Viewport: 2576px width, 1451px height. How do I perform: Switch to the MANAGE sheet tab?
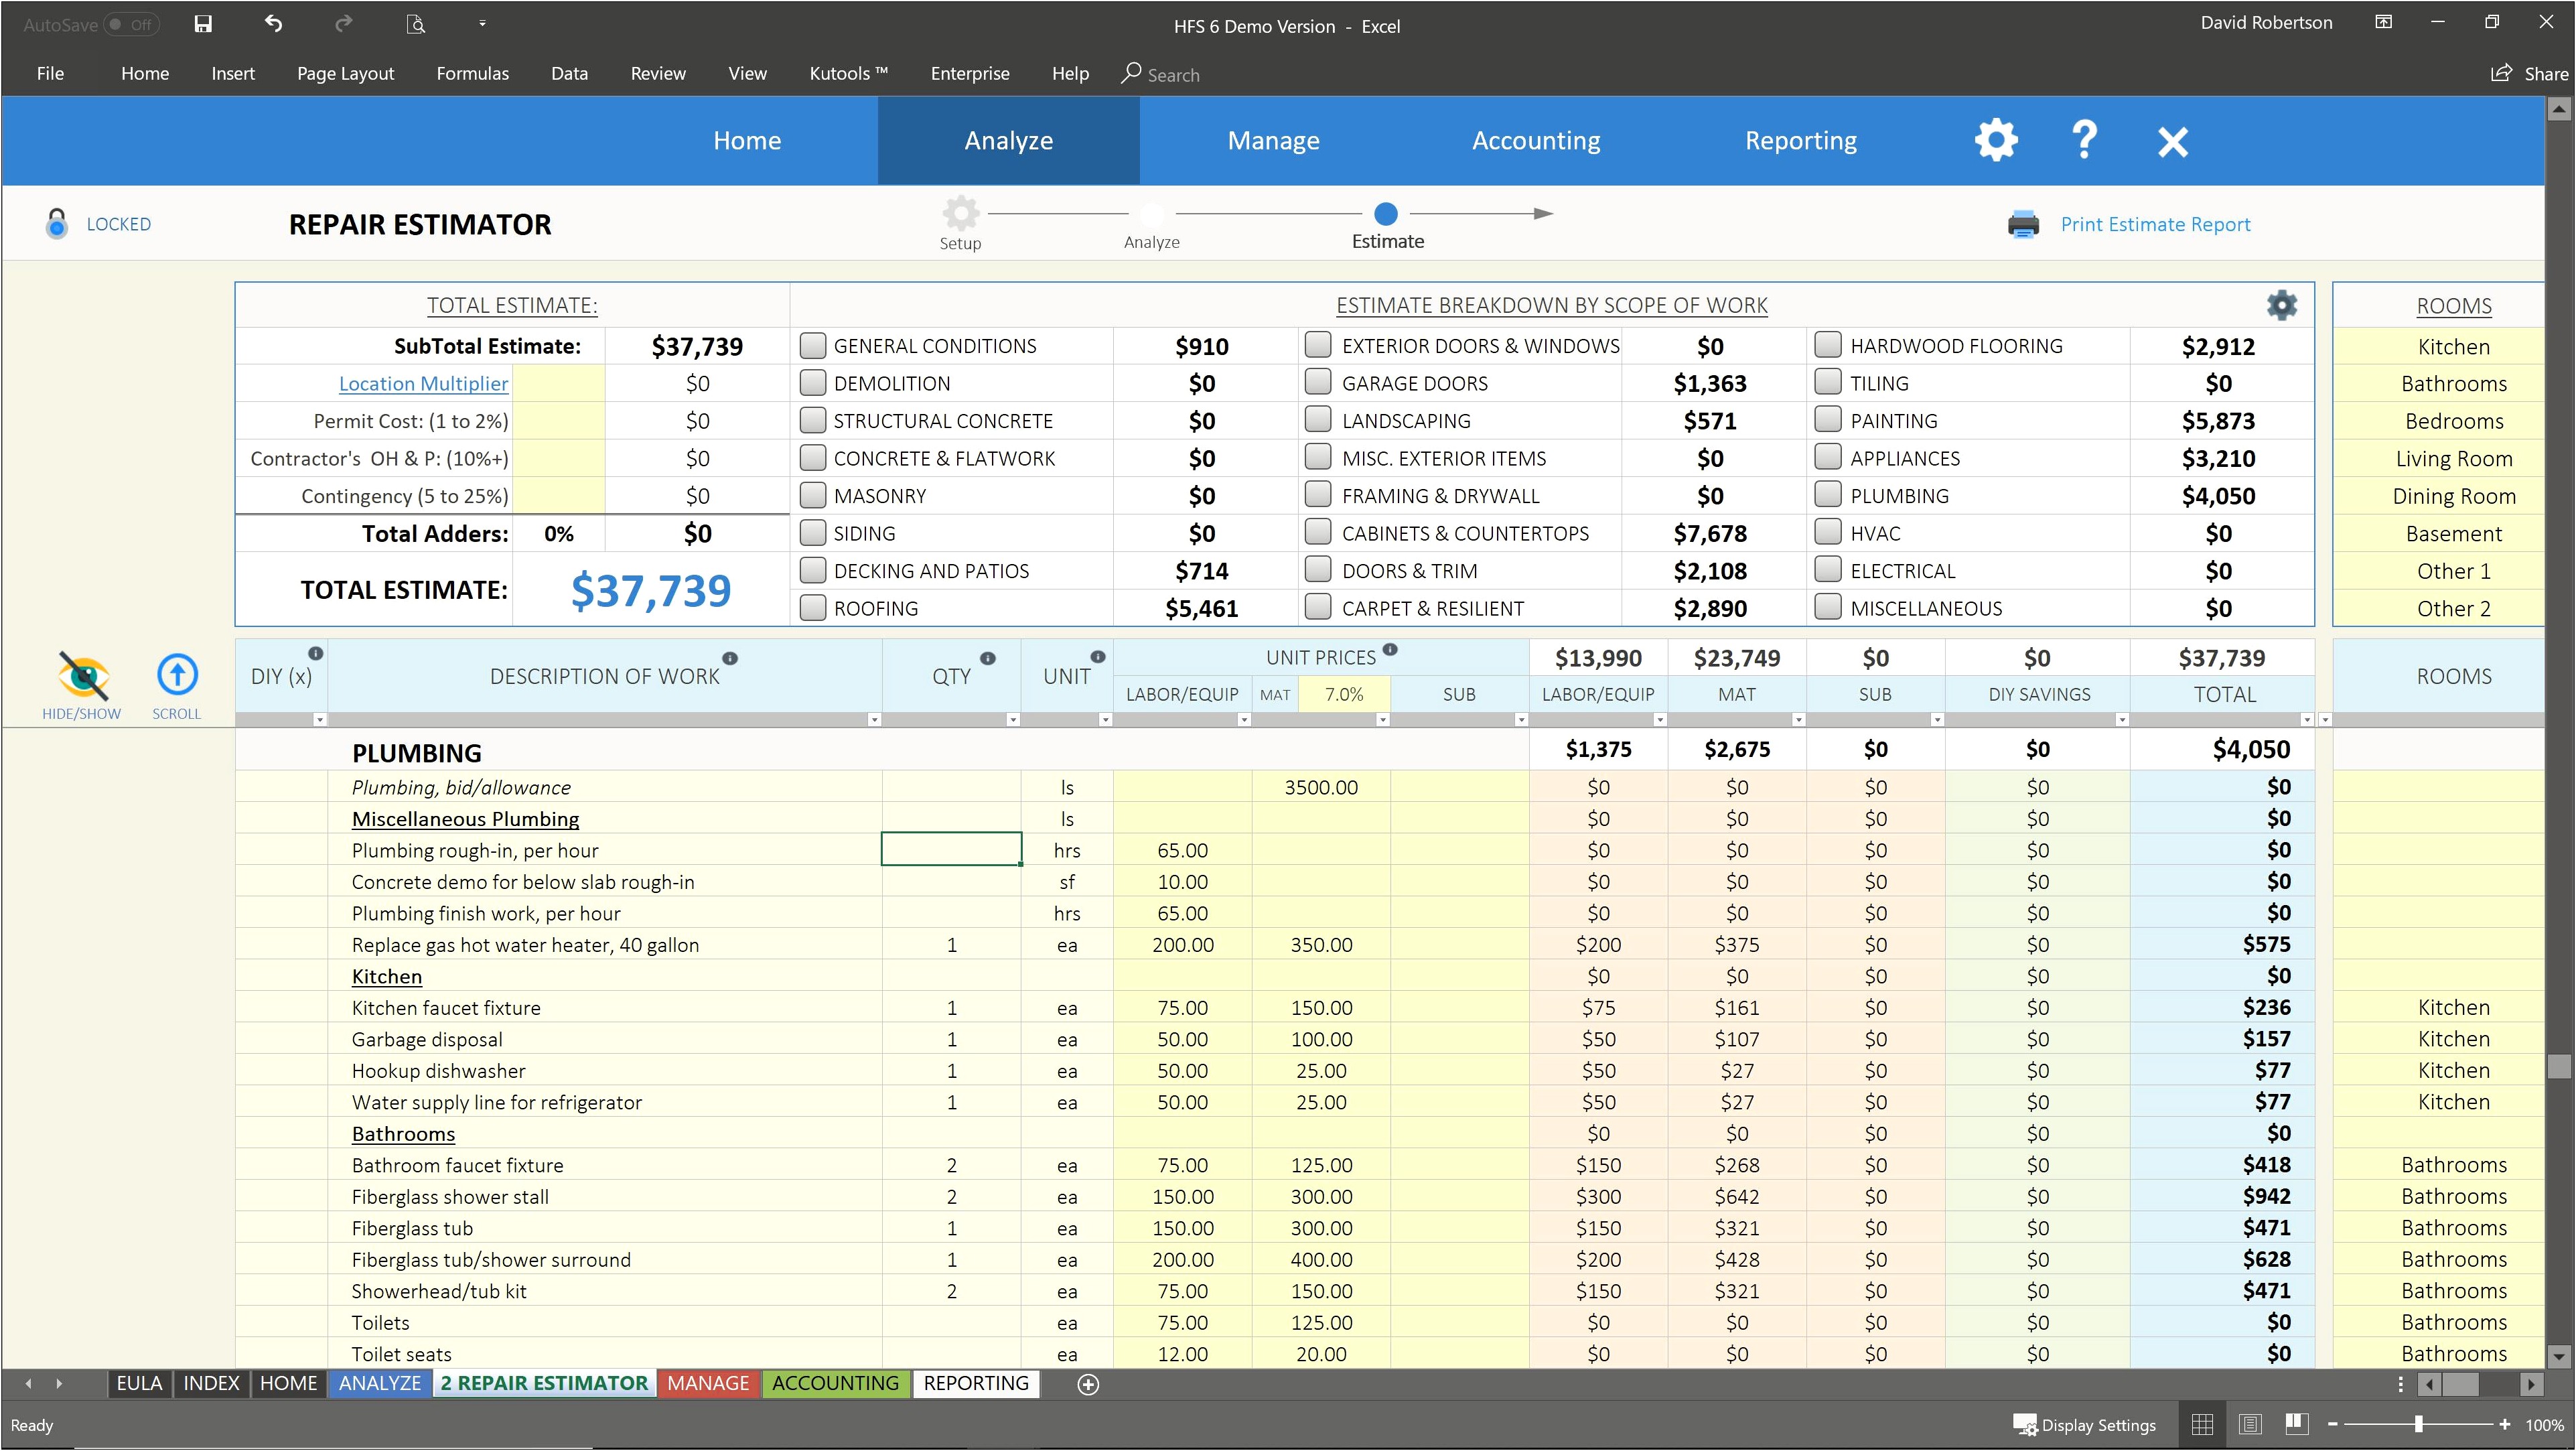(x=708, y=1384)
